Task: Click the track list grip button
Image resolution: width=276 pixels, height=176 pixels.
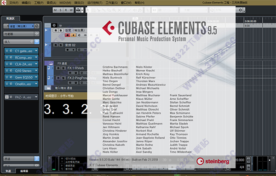Action: [47, 25]
